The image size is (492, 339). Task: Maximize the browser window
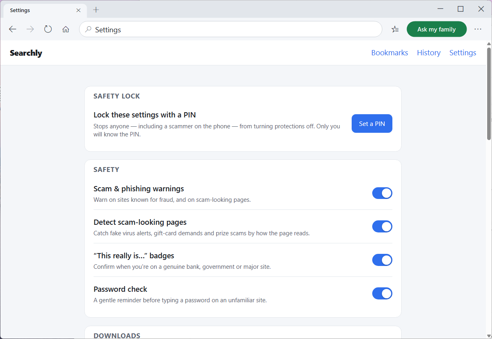pyautogui.click(x=461, y=9)
